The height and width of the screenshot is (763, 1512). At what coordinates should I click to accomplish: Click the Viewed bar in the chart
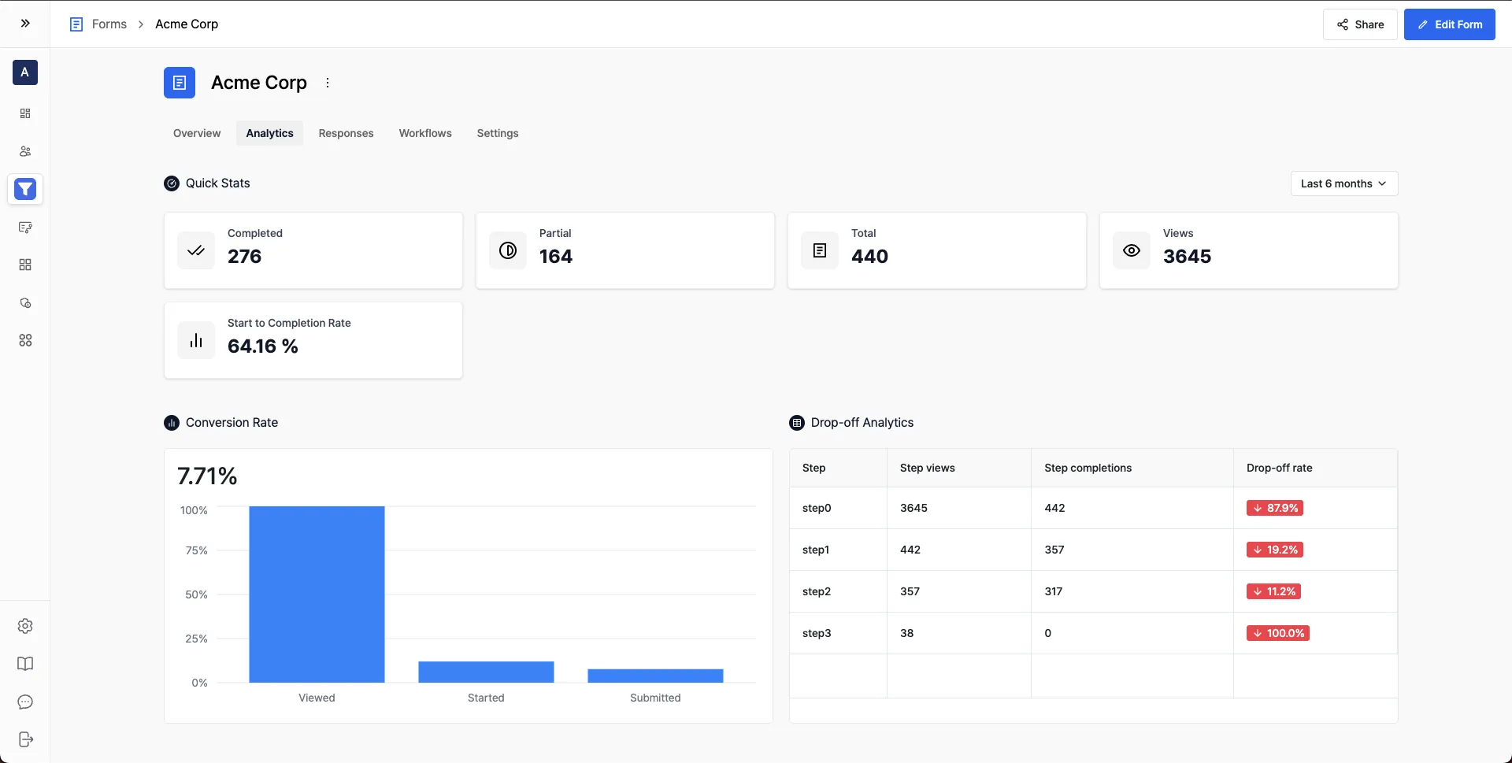[317, 594]
